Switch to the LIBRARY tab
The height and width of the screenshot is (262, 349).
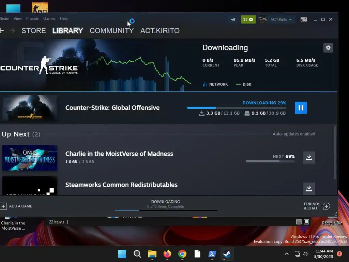tap(68, 30)
